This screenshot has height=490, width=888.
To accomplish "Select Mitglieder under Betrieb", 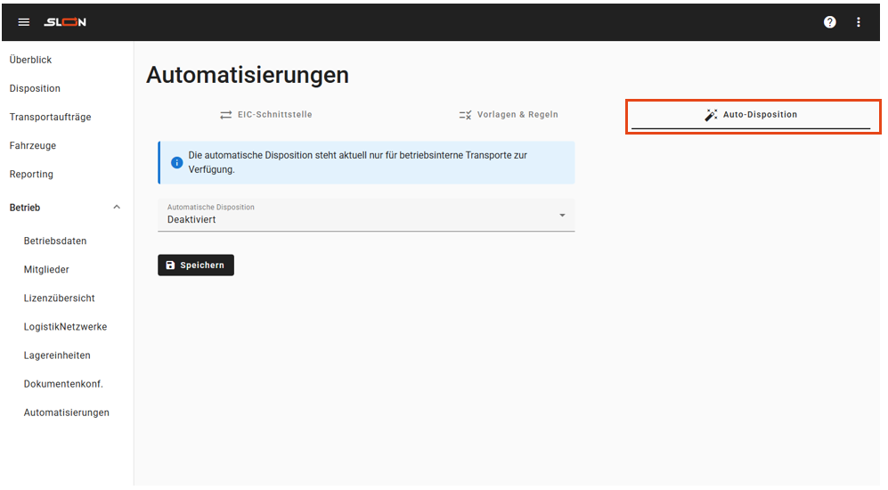I will 46,270.
